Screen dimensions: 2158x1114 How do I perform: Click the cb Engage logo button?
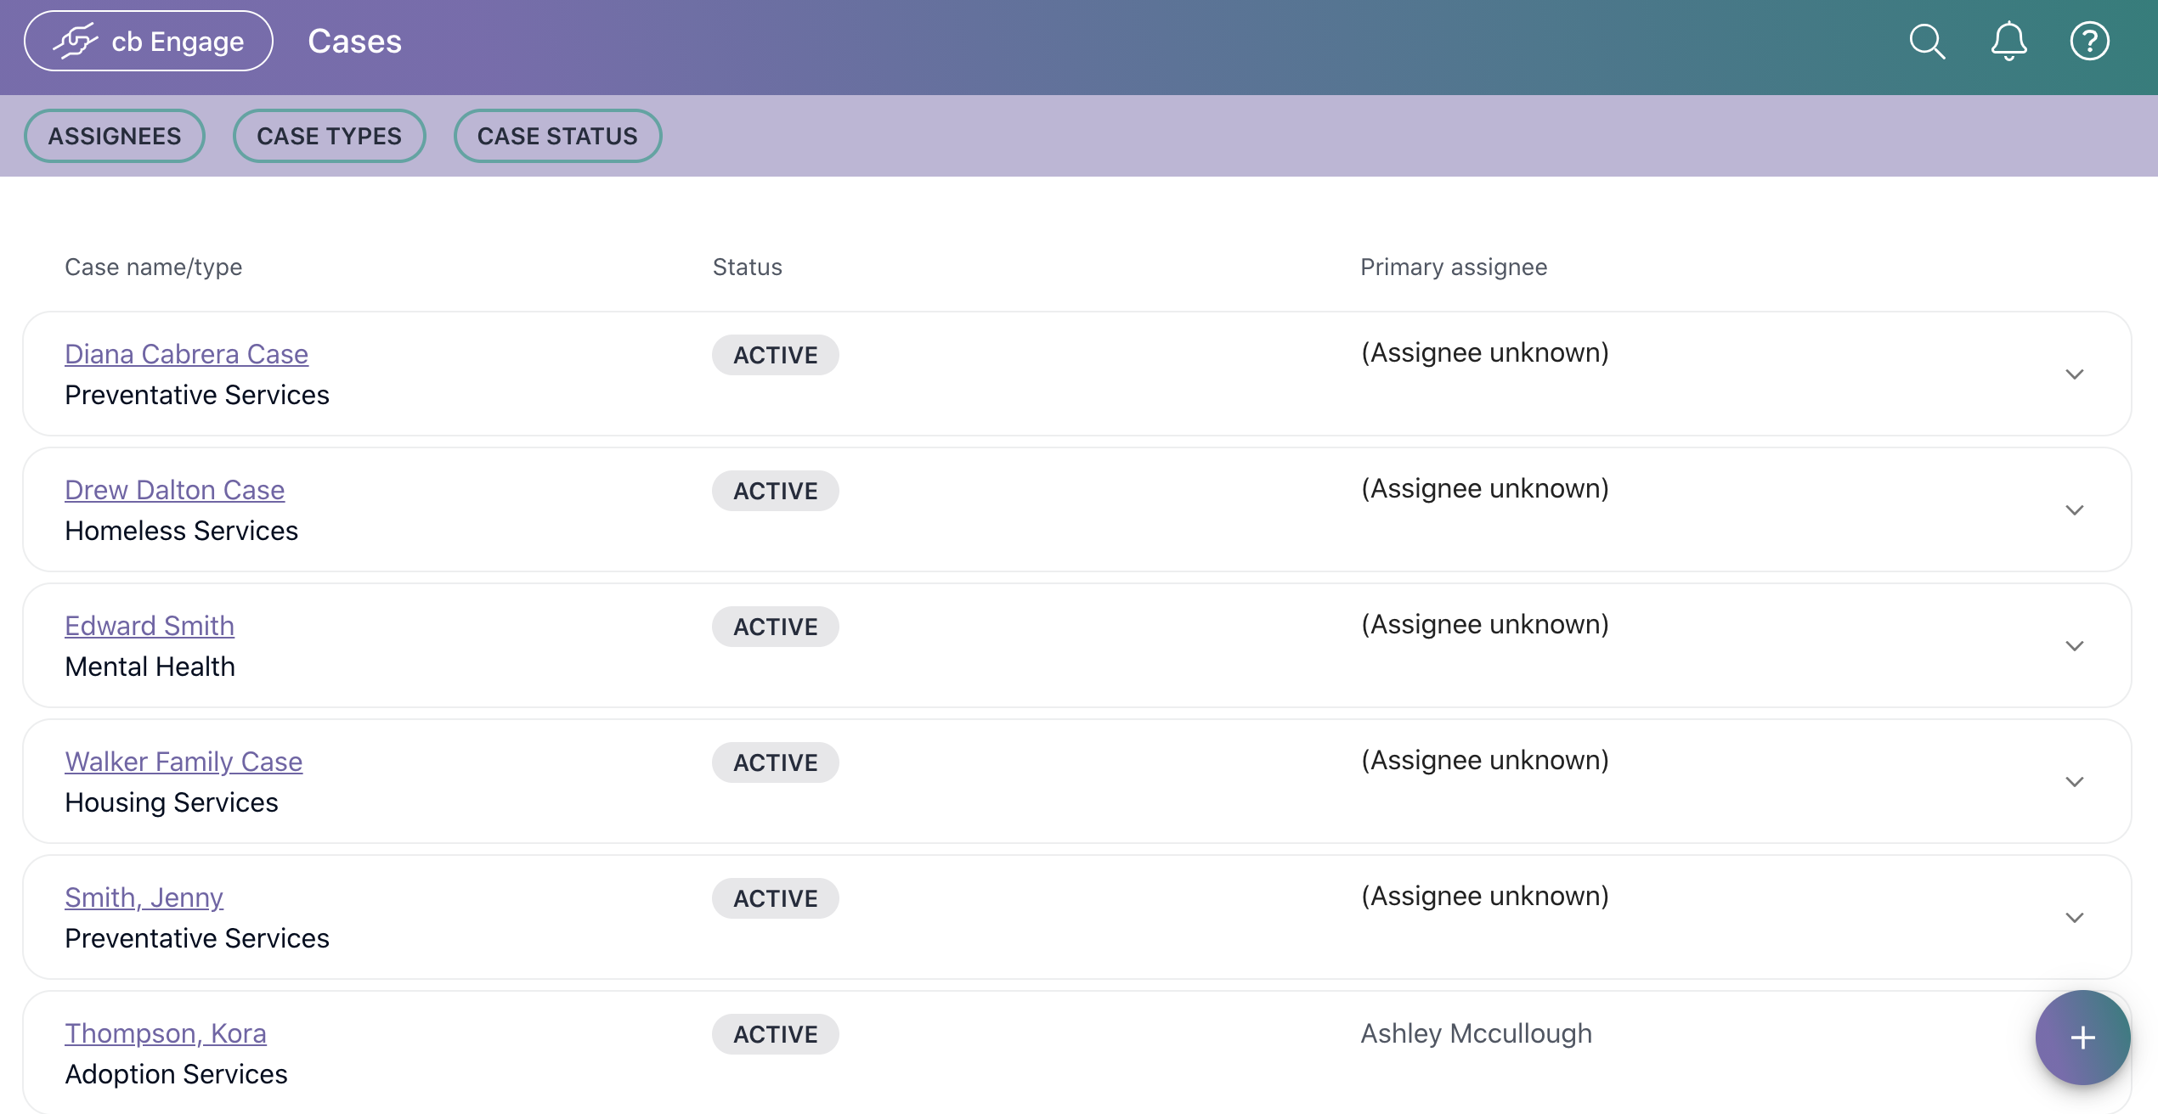(x=149, y=41)
